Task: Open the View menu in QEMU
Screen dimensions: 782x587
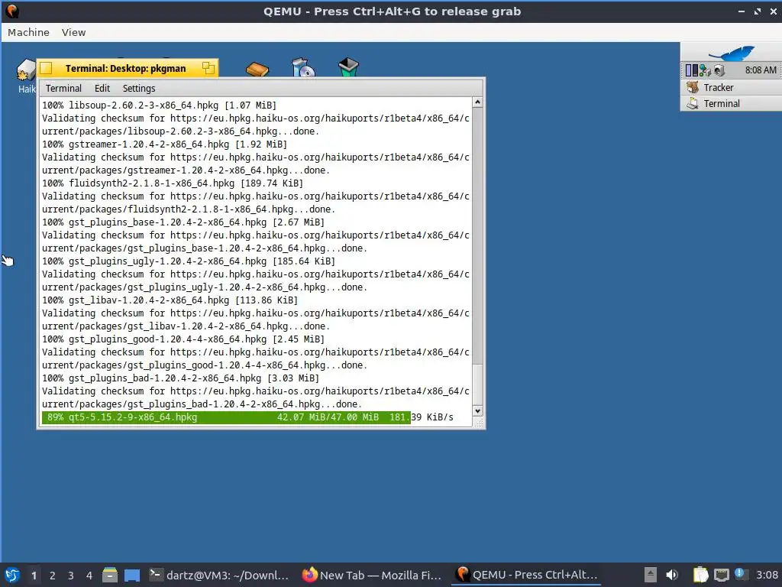Action: click(74, 32)
